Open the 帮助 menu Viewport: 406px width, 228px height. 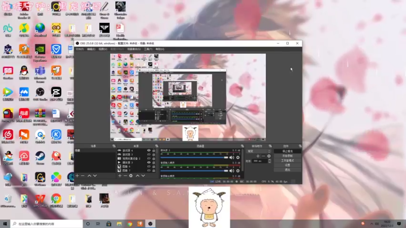pos(160,49)
